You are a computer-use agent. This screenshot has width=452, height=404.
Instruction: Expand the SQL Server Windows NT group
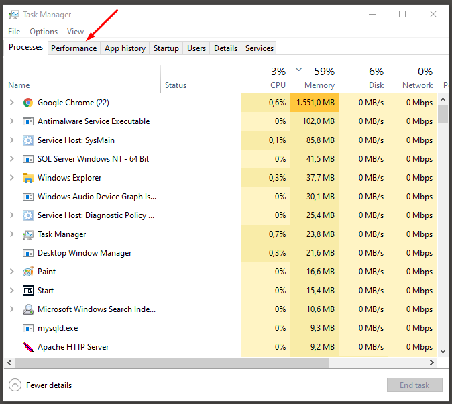click(x=12, y=158)
